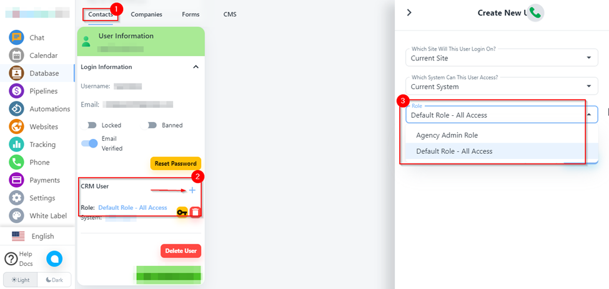Image resolution: width=609 pixels, height=289 pixels.
Task: Collapse the Login Information section
Action: pyautogui.click(x=196, y=67)
